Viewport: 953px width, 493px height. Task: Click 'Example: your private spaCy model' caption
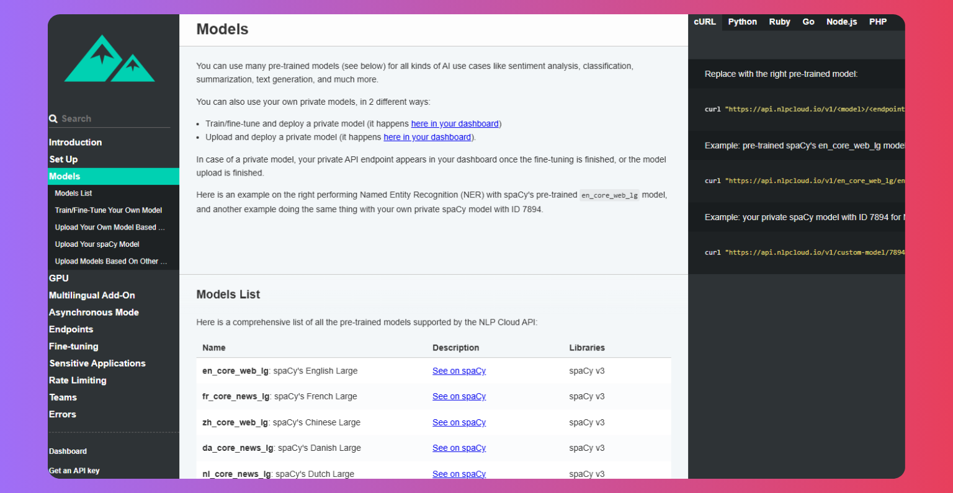805,217
